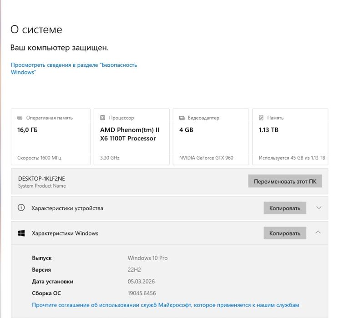
Task: Click the Память card label
Action: point(275,118)
